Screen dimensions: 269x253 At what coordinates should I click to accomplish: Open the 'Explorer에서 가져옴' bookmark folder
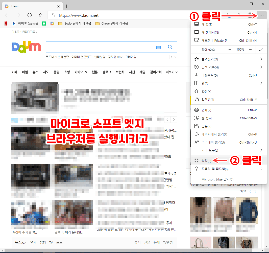tap(75, 23)
